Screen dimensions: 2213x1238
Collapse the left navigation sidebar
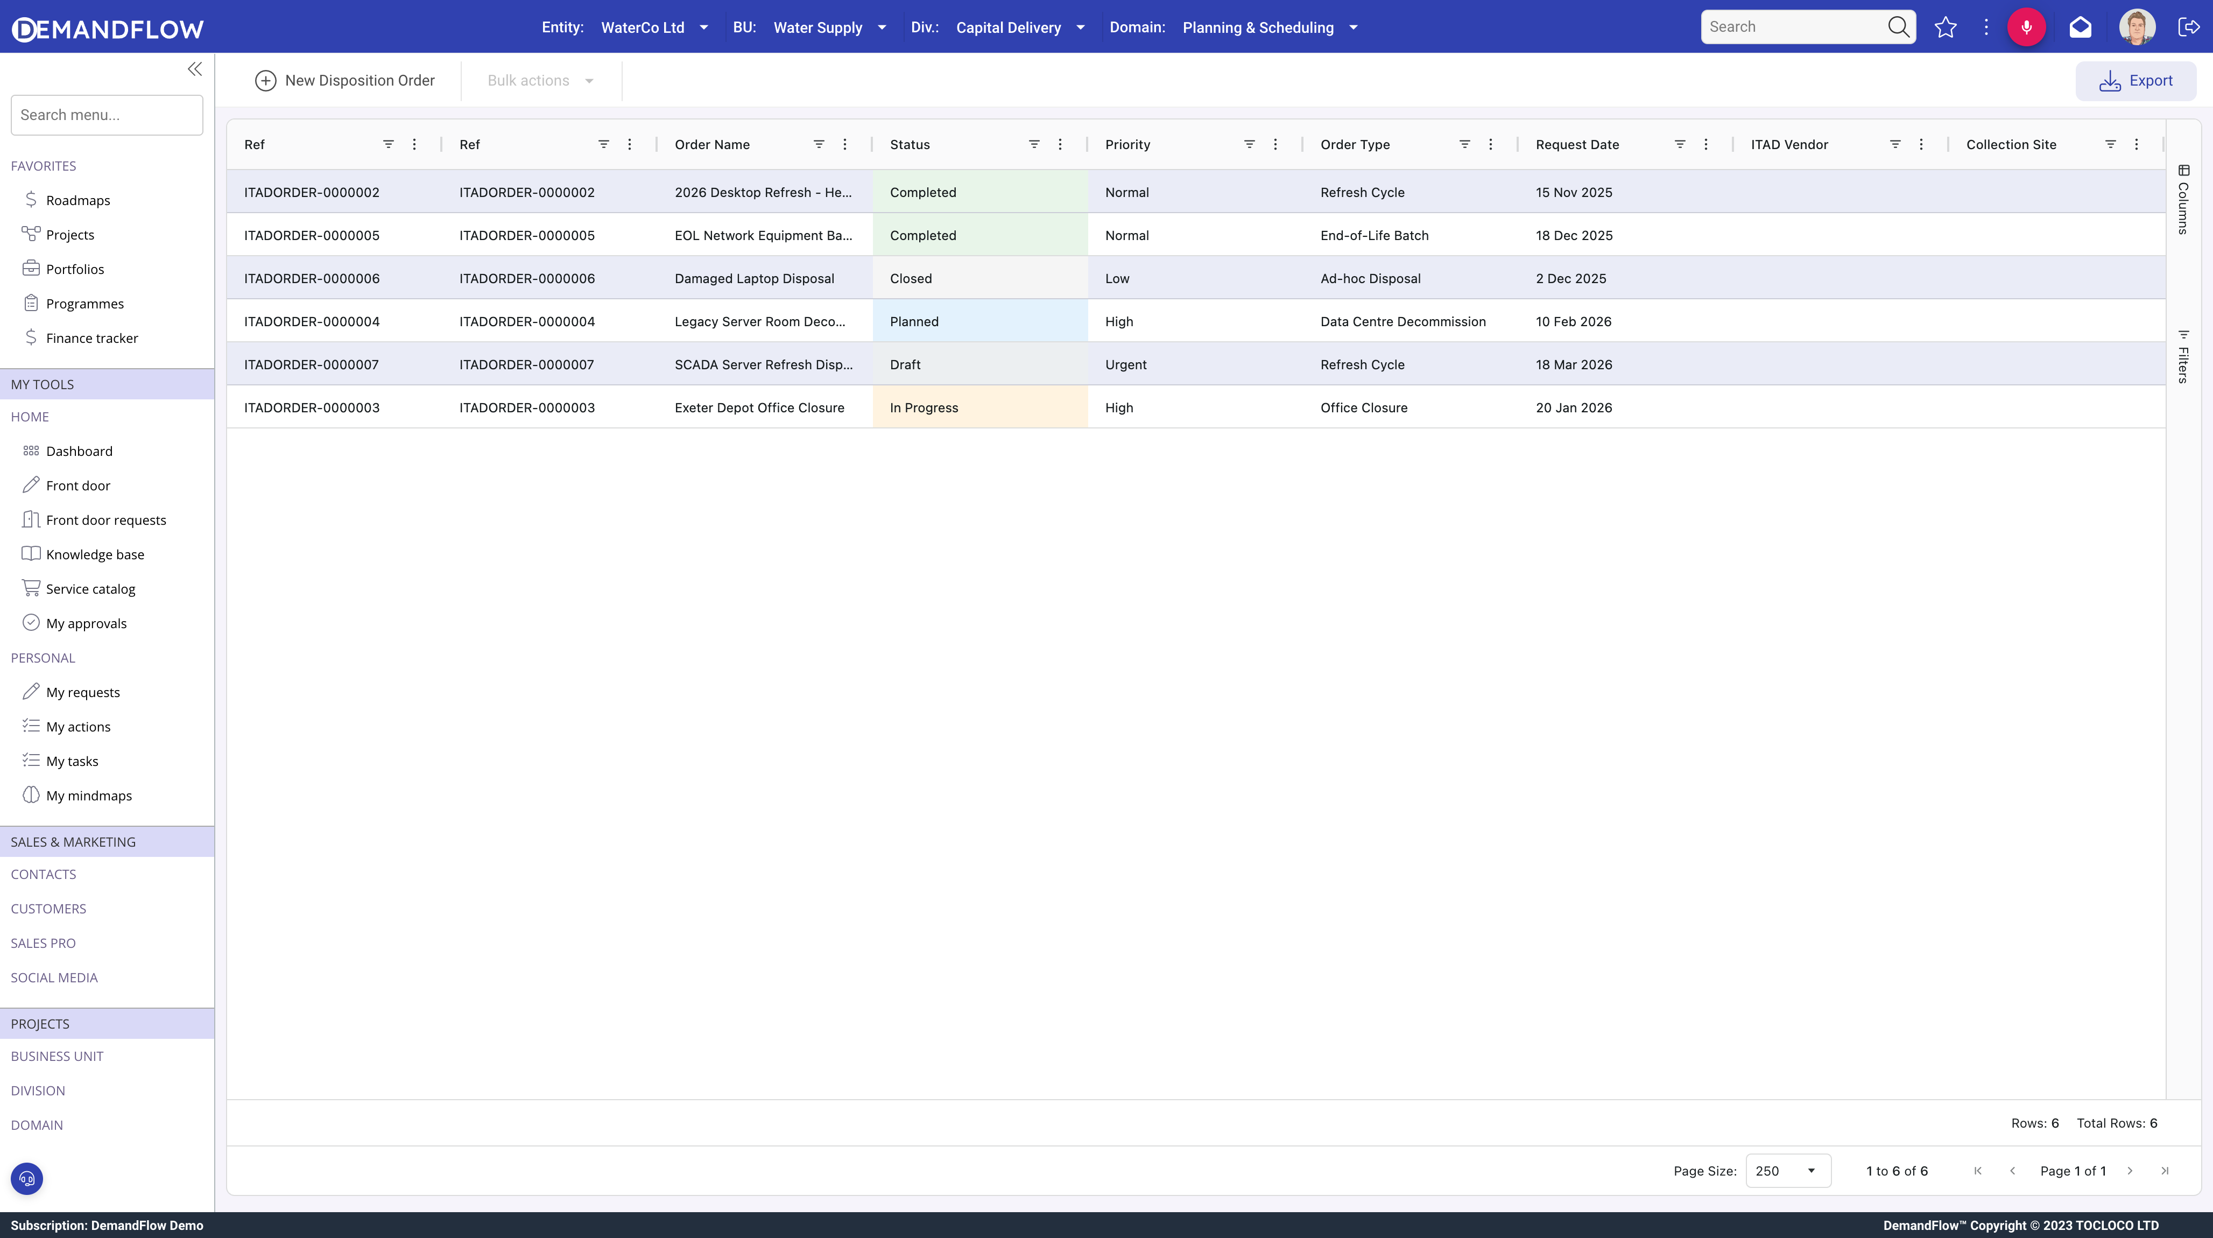coord(194,69)
